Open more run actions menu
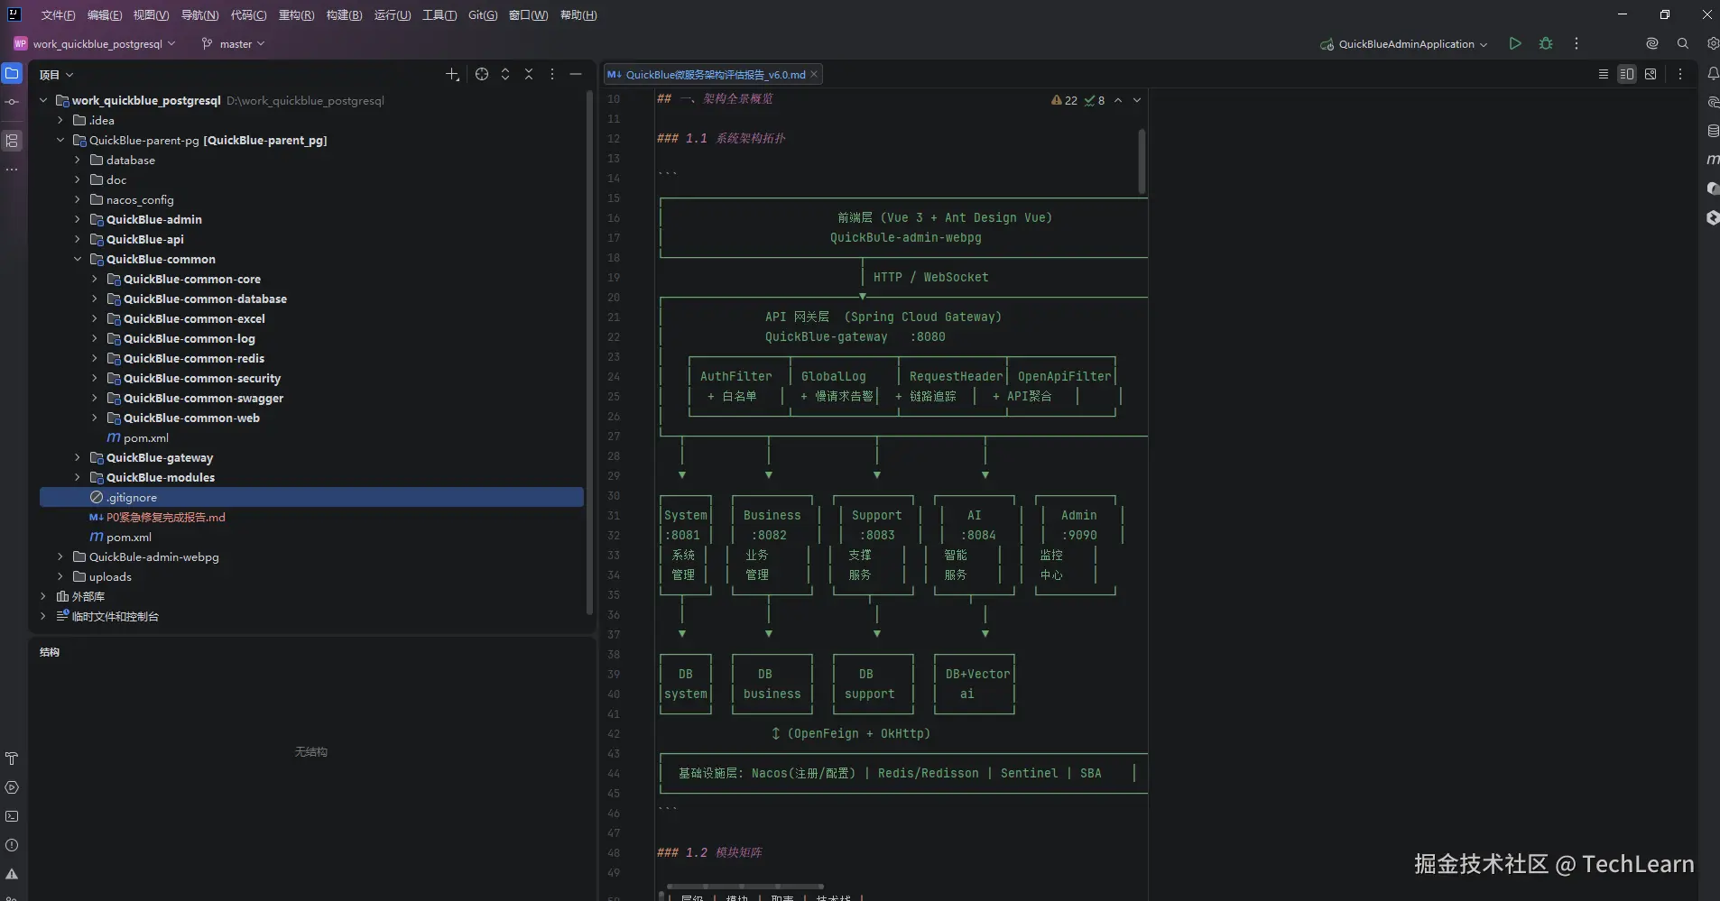 point(1577,43)
